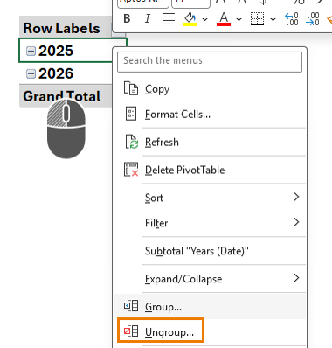This screenshot has width=332, height=348.
Task: Click the Format Cells icon
Action: pos(131,114)
